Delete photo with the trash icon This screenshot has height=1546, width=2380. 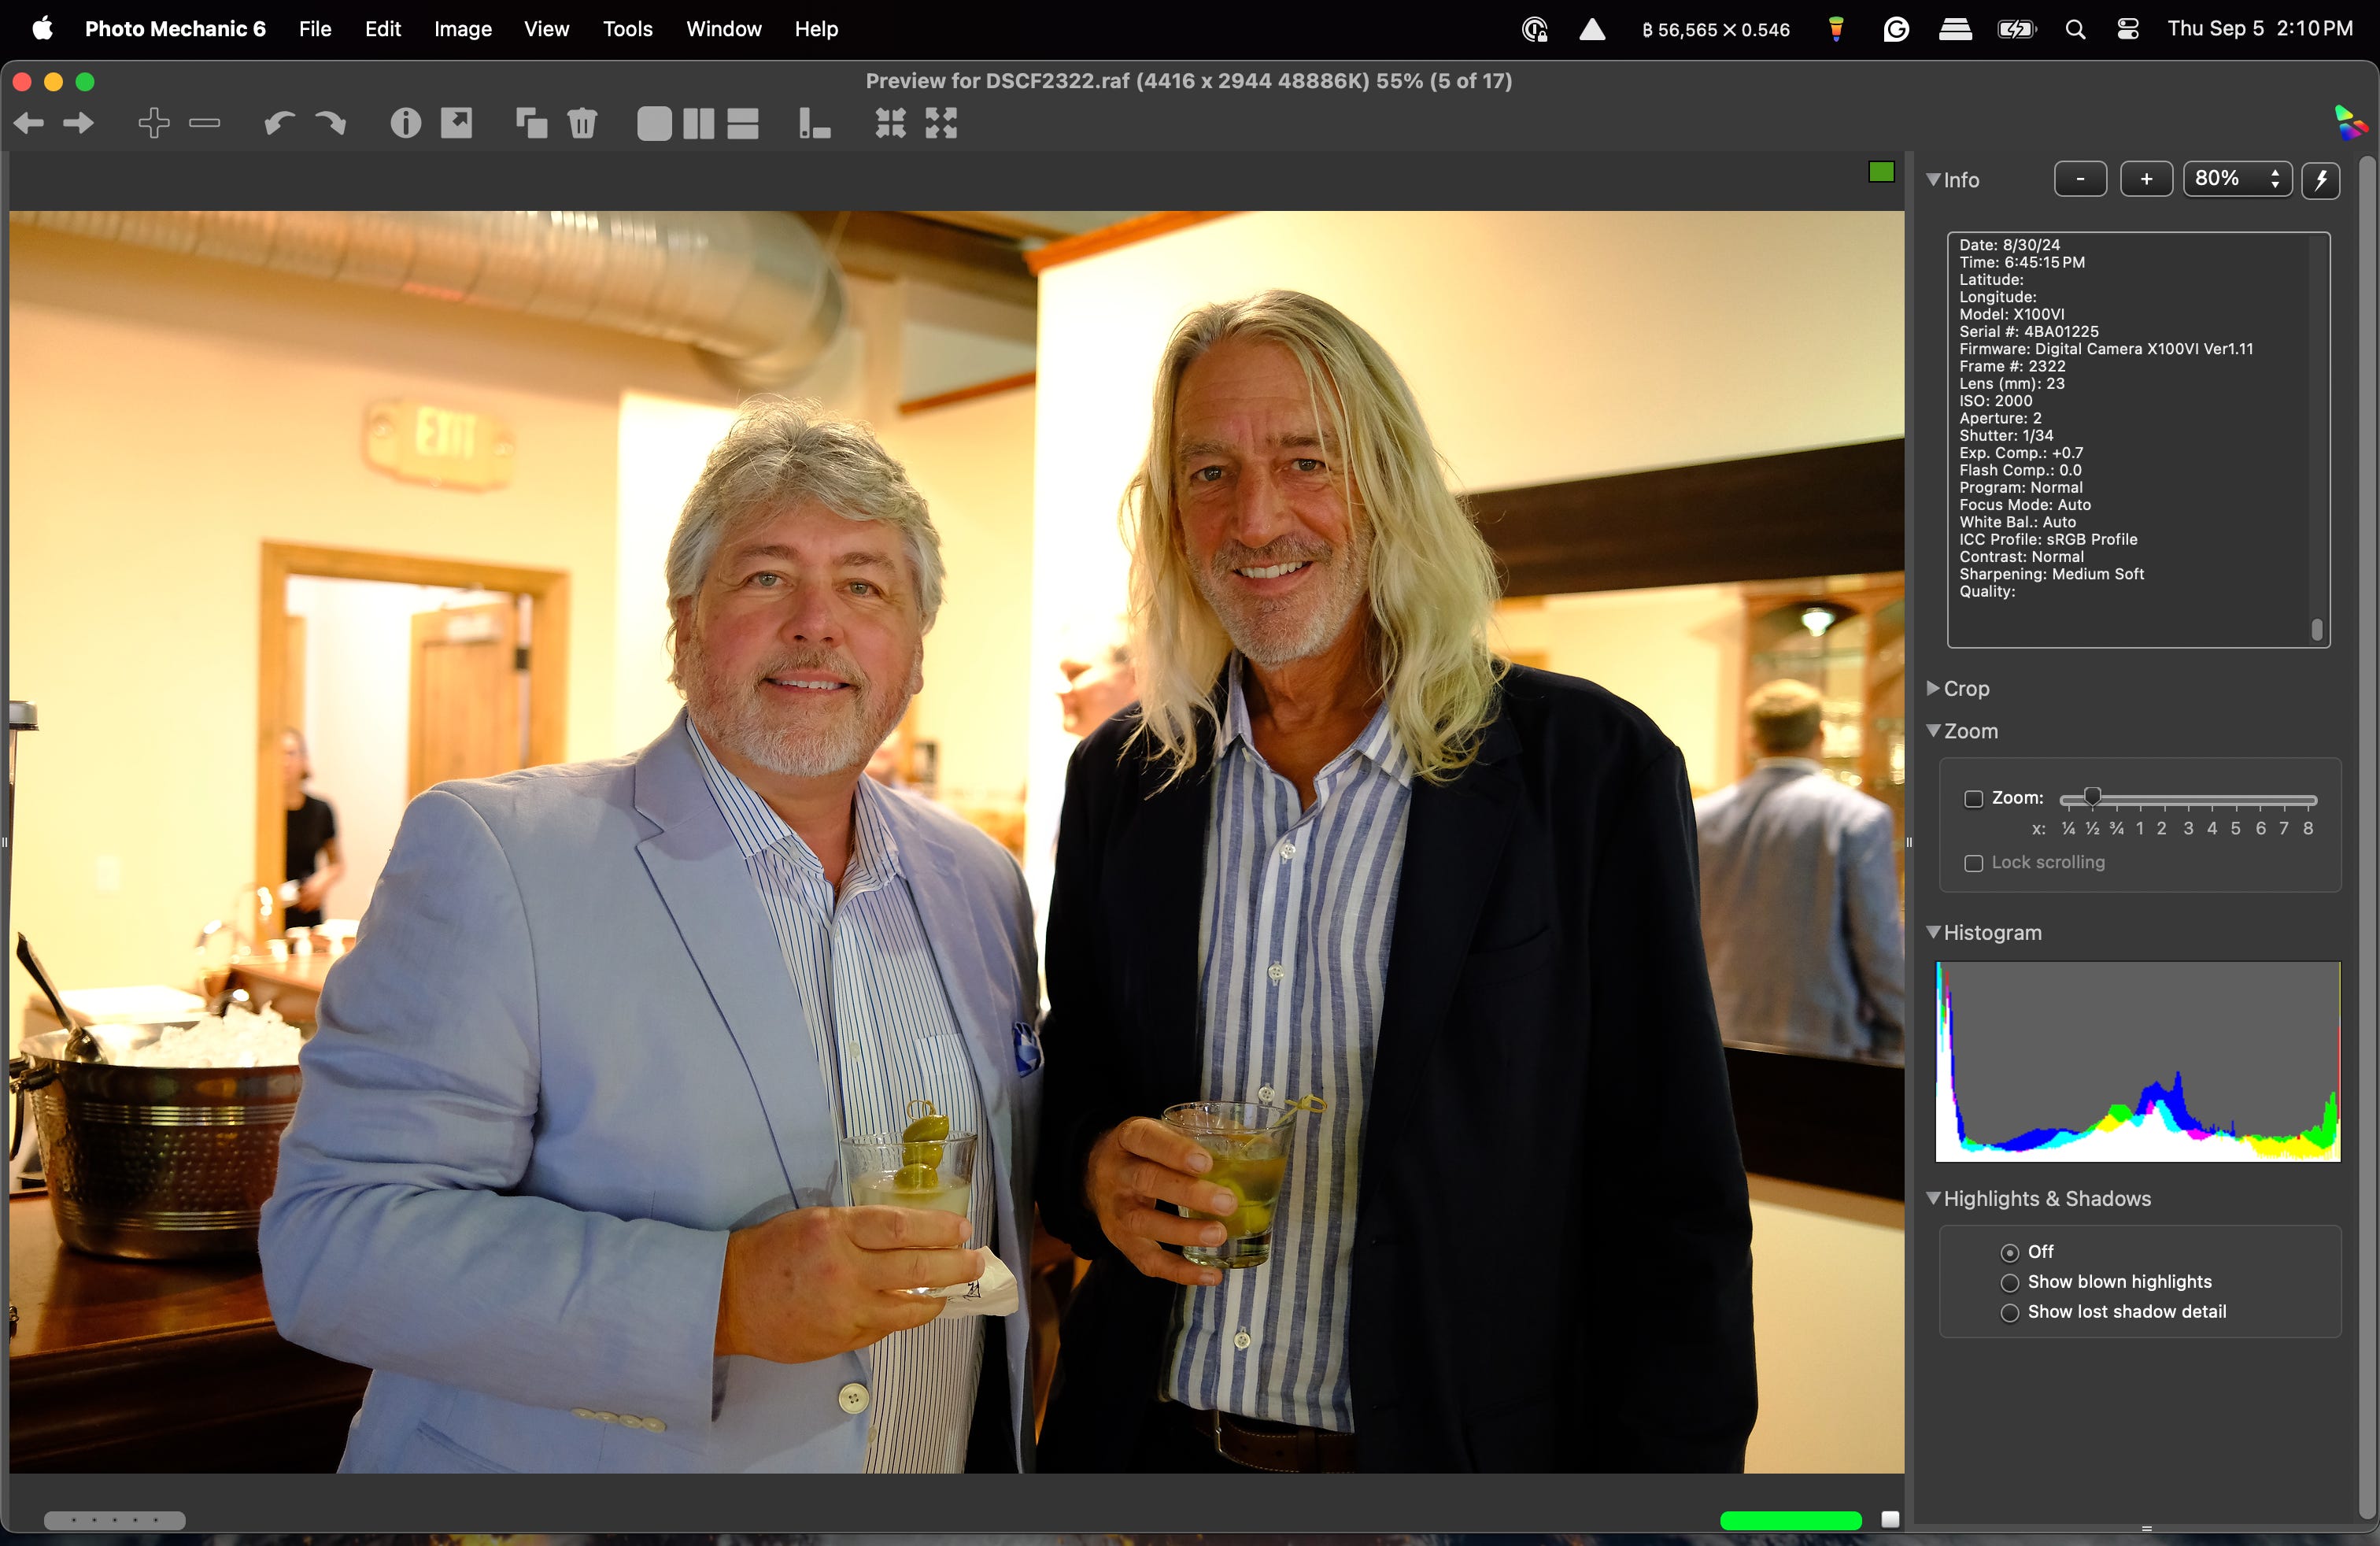pyautogui.click(x=583, y=124)
